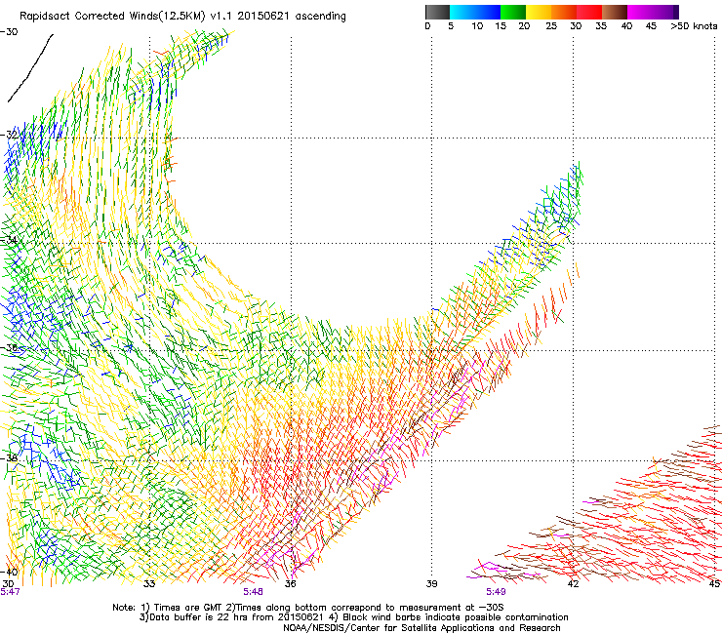Click the magenta-purple 40–50 knots legend swatch
This screenshot has height=634, width=722.
pyautogui.click(x=653, y=12)
